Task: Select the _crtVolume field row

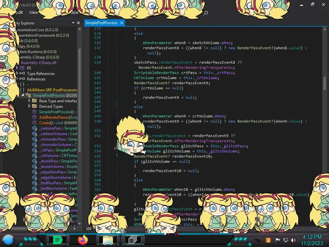Action: click(58, 155)
